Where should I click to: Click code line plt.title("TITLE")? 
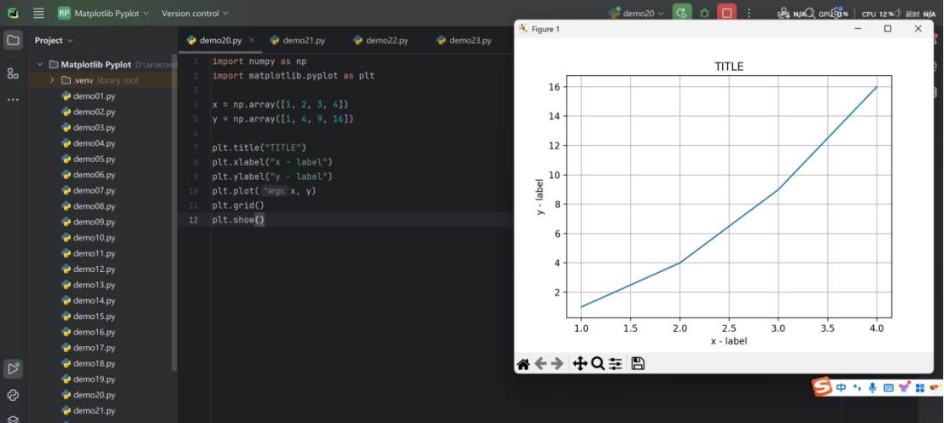259,148
